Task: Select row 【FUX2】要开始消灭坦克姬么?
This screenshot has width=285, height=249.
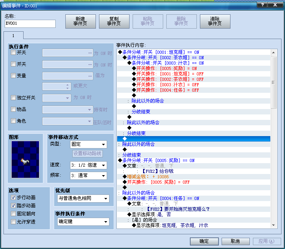Action: click(194, 209)
